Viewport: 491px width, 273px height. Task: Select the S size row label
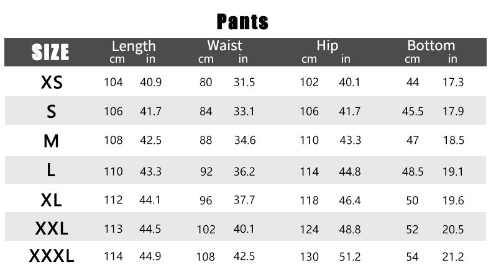tap(52, 112)
